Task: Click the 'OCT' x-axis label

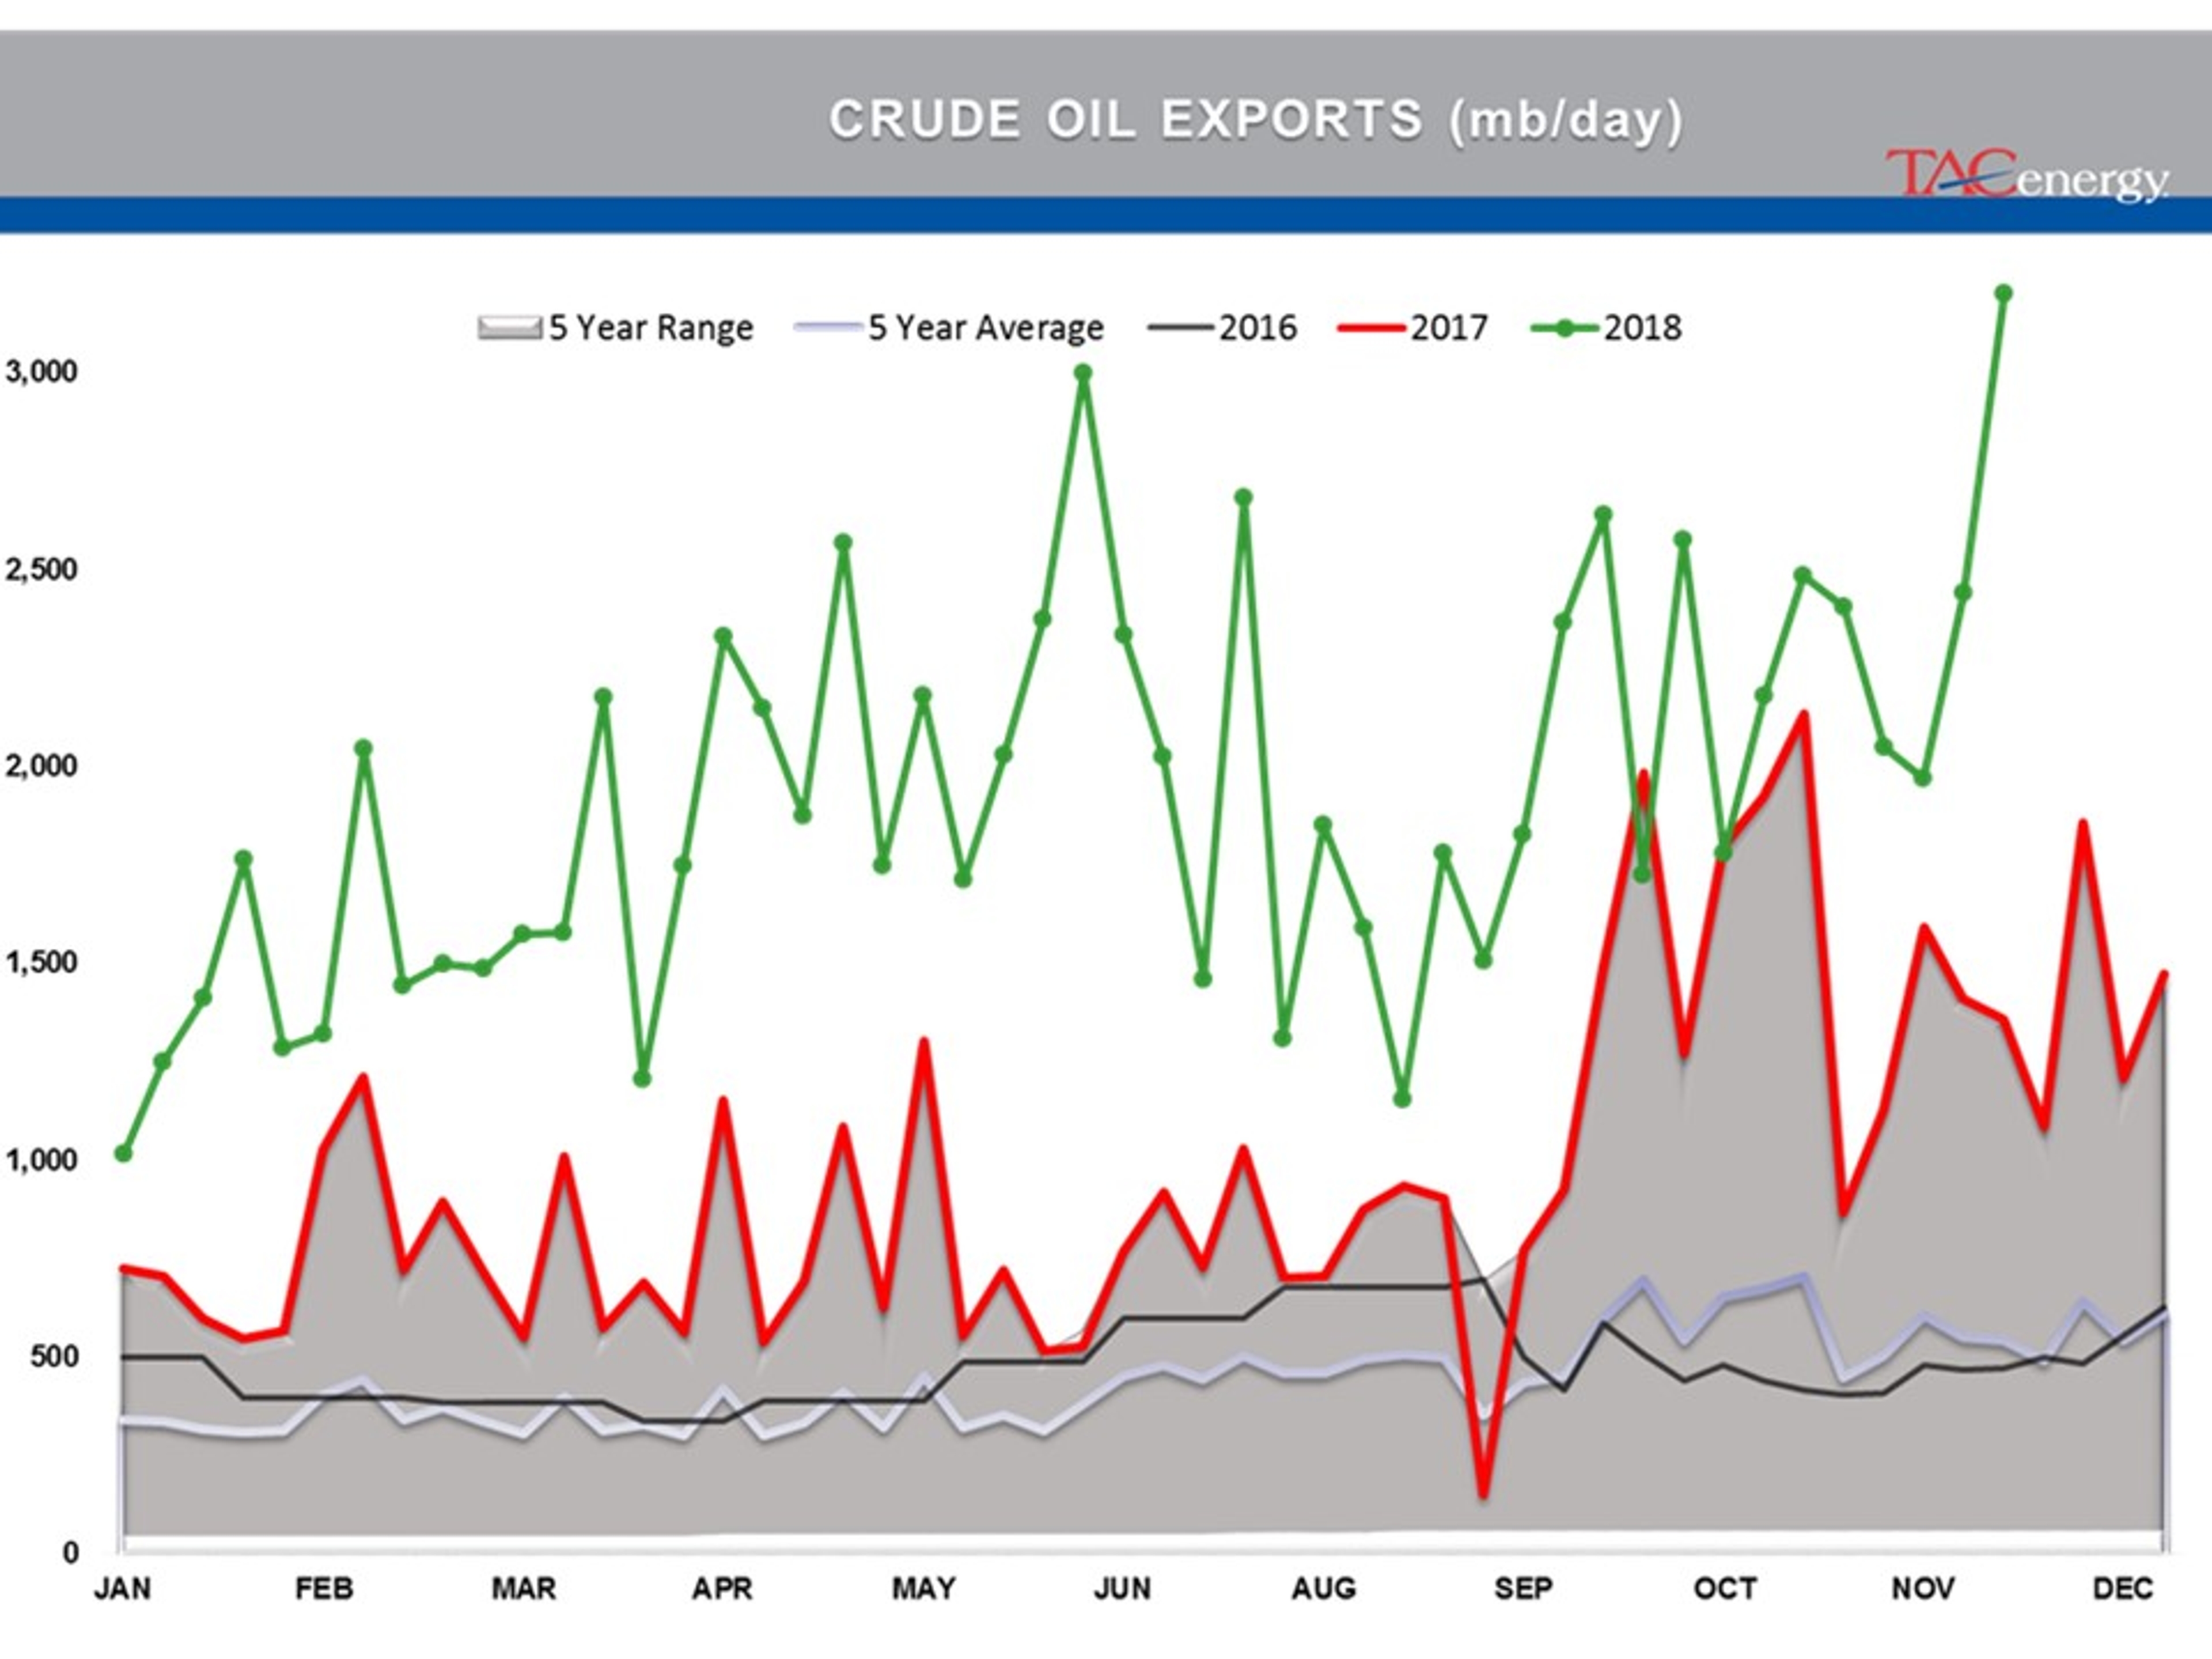Action: click(x=1725, y=1588)
